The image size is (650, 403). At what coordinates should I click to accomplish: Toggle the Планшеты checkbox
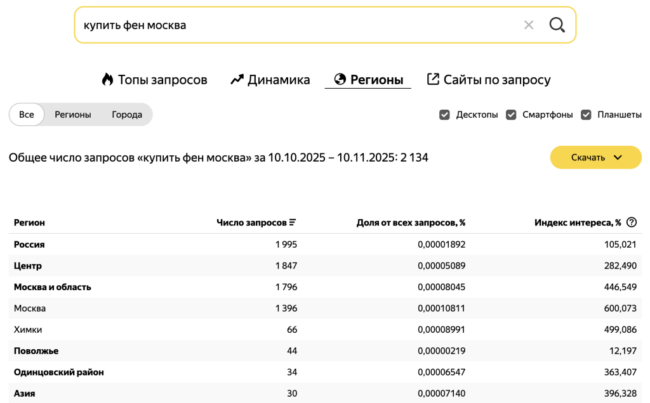coord(585,114)
